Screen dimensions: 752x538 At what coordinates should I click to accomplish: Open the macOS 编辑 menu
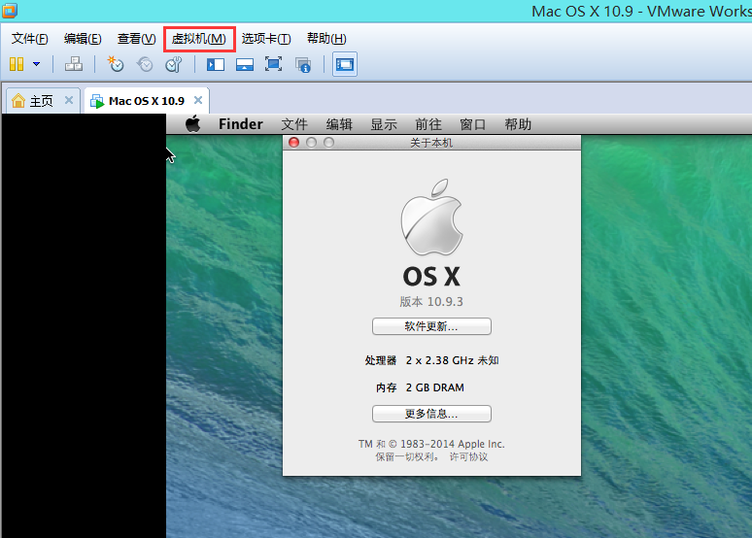point(339,124)
